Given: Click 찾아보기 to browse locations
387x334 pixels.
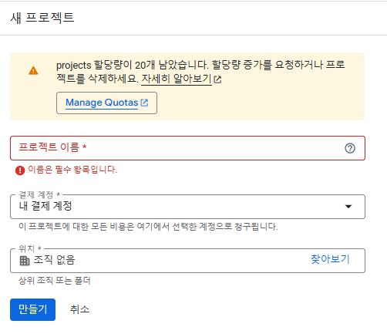Looking at the screenshot, I should click(x=330, y=259).
